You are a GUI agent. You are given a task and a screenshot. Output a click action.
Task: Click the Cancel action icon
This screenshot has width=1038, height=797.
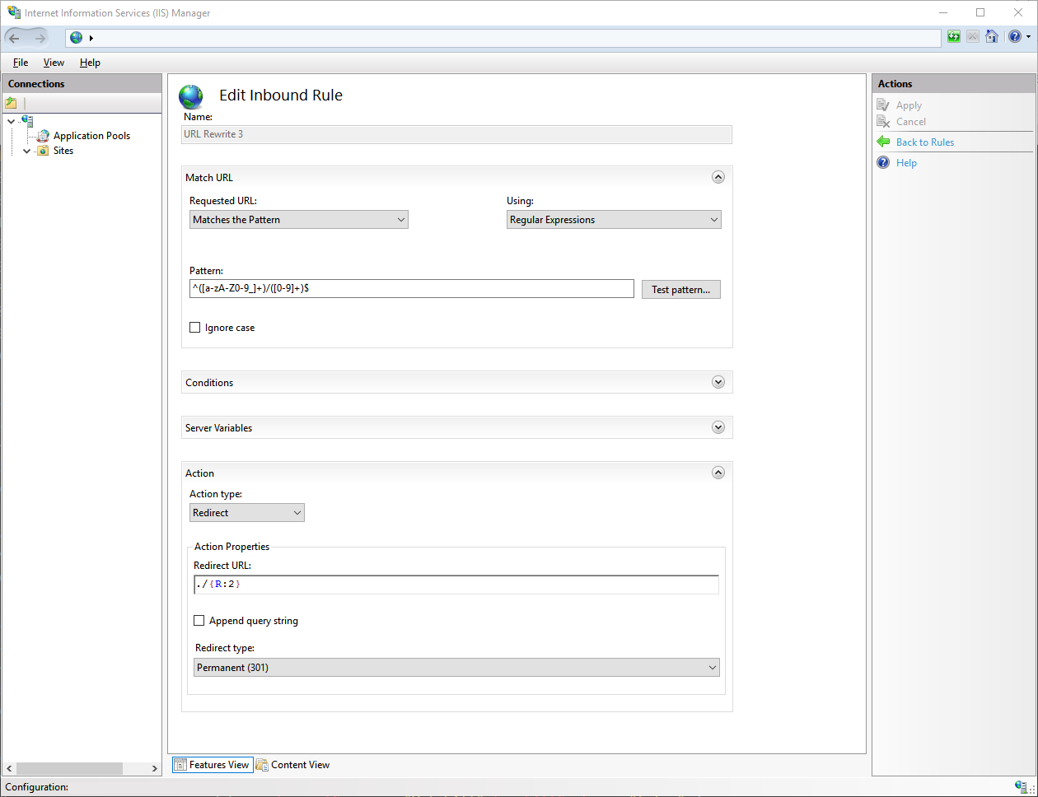(883, 122)
